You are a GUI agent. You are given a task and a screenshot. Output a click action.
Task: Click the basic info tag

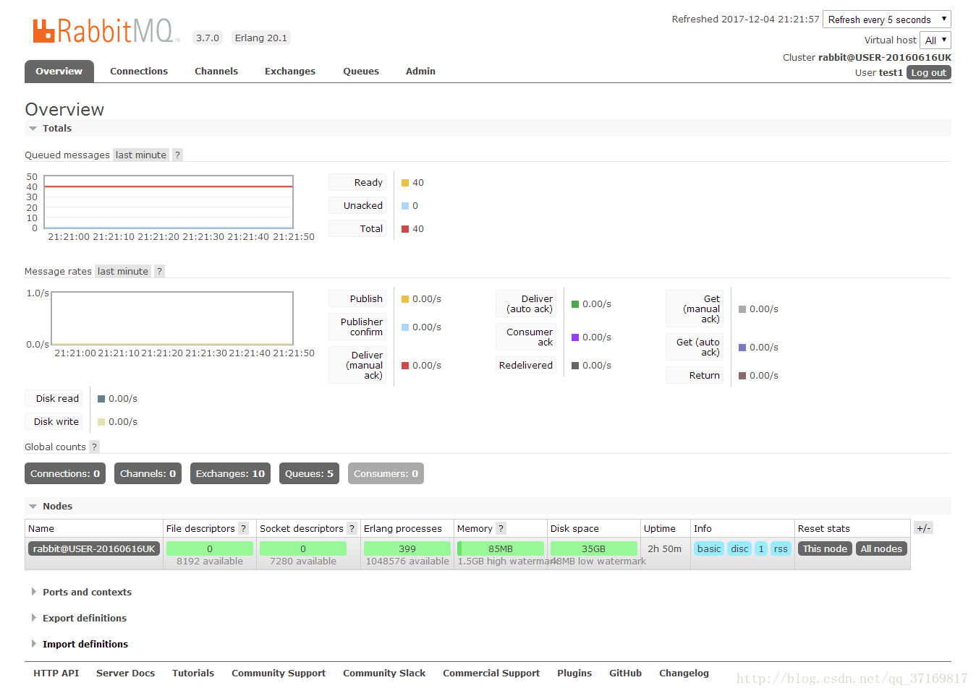click(709, 548)
